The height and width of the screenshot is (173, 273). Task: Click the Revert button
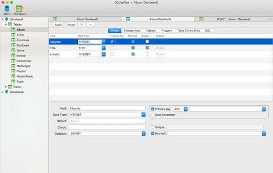point(71,25)
